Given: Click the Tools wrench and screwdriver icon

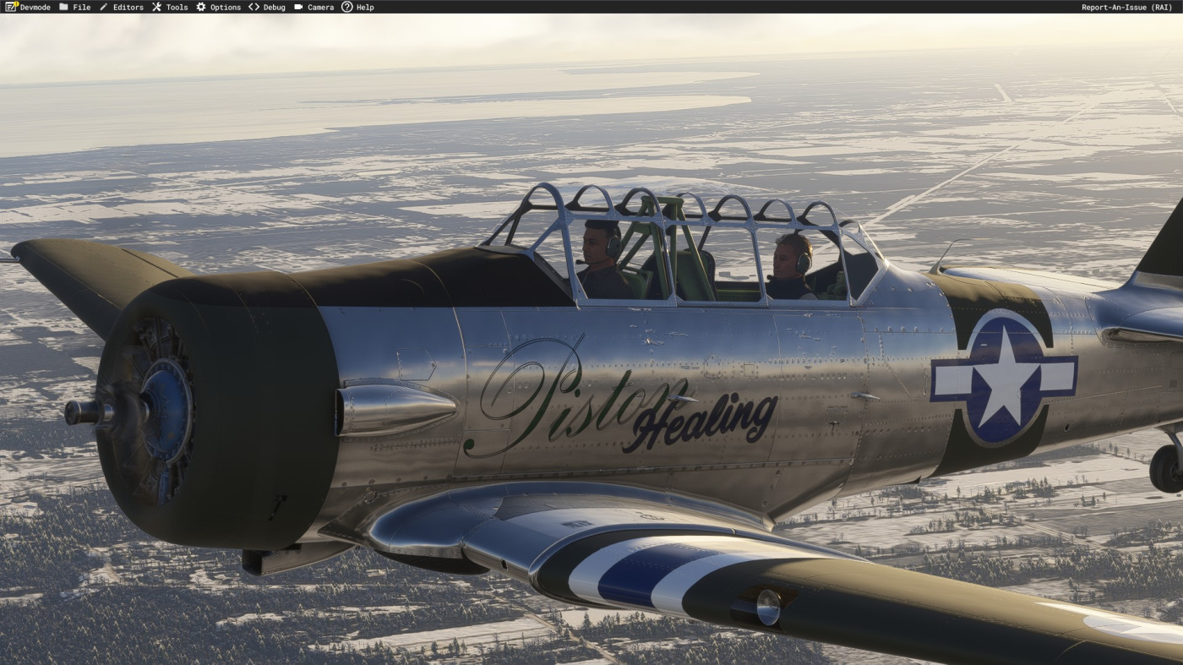Looking at the screenshot, I should 156,7.
